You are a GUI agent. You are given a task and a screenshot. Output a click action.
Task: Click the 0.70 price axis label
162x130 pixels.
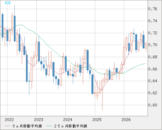153,45
